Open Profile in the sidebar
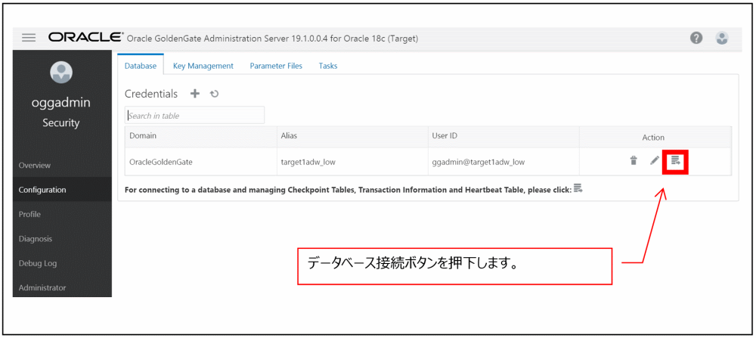This screenshot has width=756, height=338. coord(62,214)
